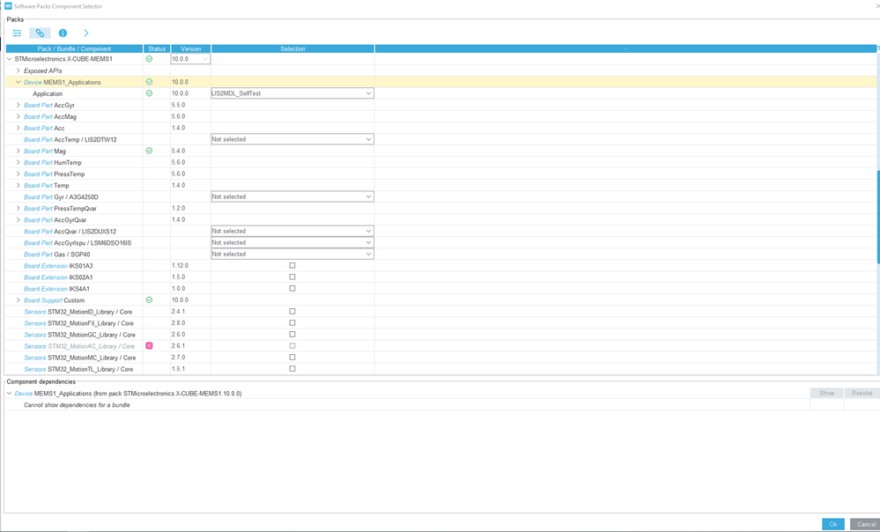Click Pack / Bundle / Component column header
The image size is (880, 532).
click(74, 48)
